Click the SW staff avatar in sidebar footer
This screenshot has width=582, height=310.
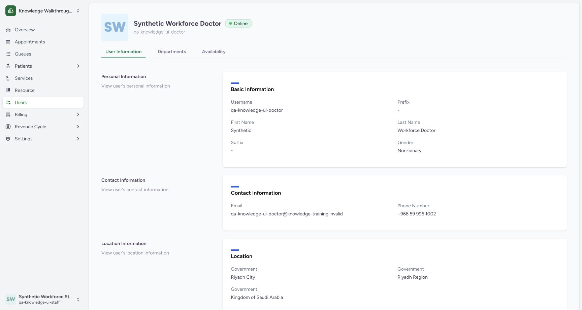click(x=11, y=299)
